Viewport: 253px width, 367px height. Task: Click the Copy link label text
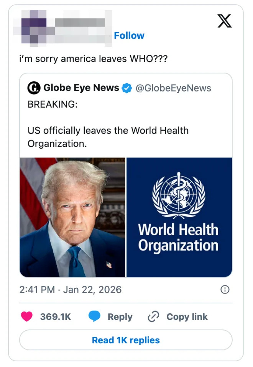click(x=187, y=316)
